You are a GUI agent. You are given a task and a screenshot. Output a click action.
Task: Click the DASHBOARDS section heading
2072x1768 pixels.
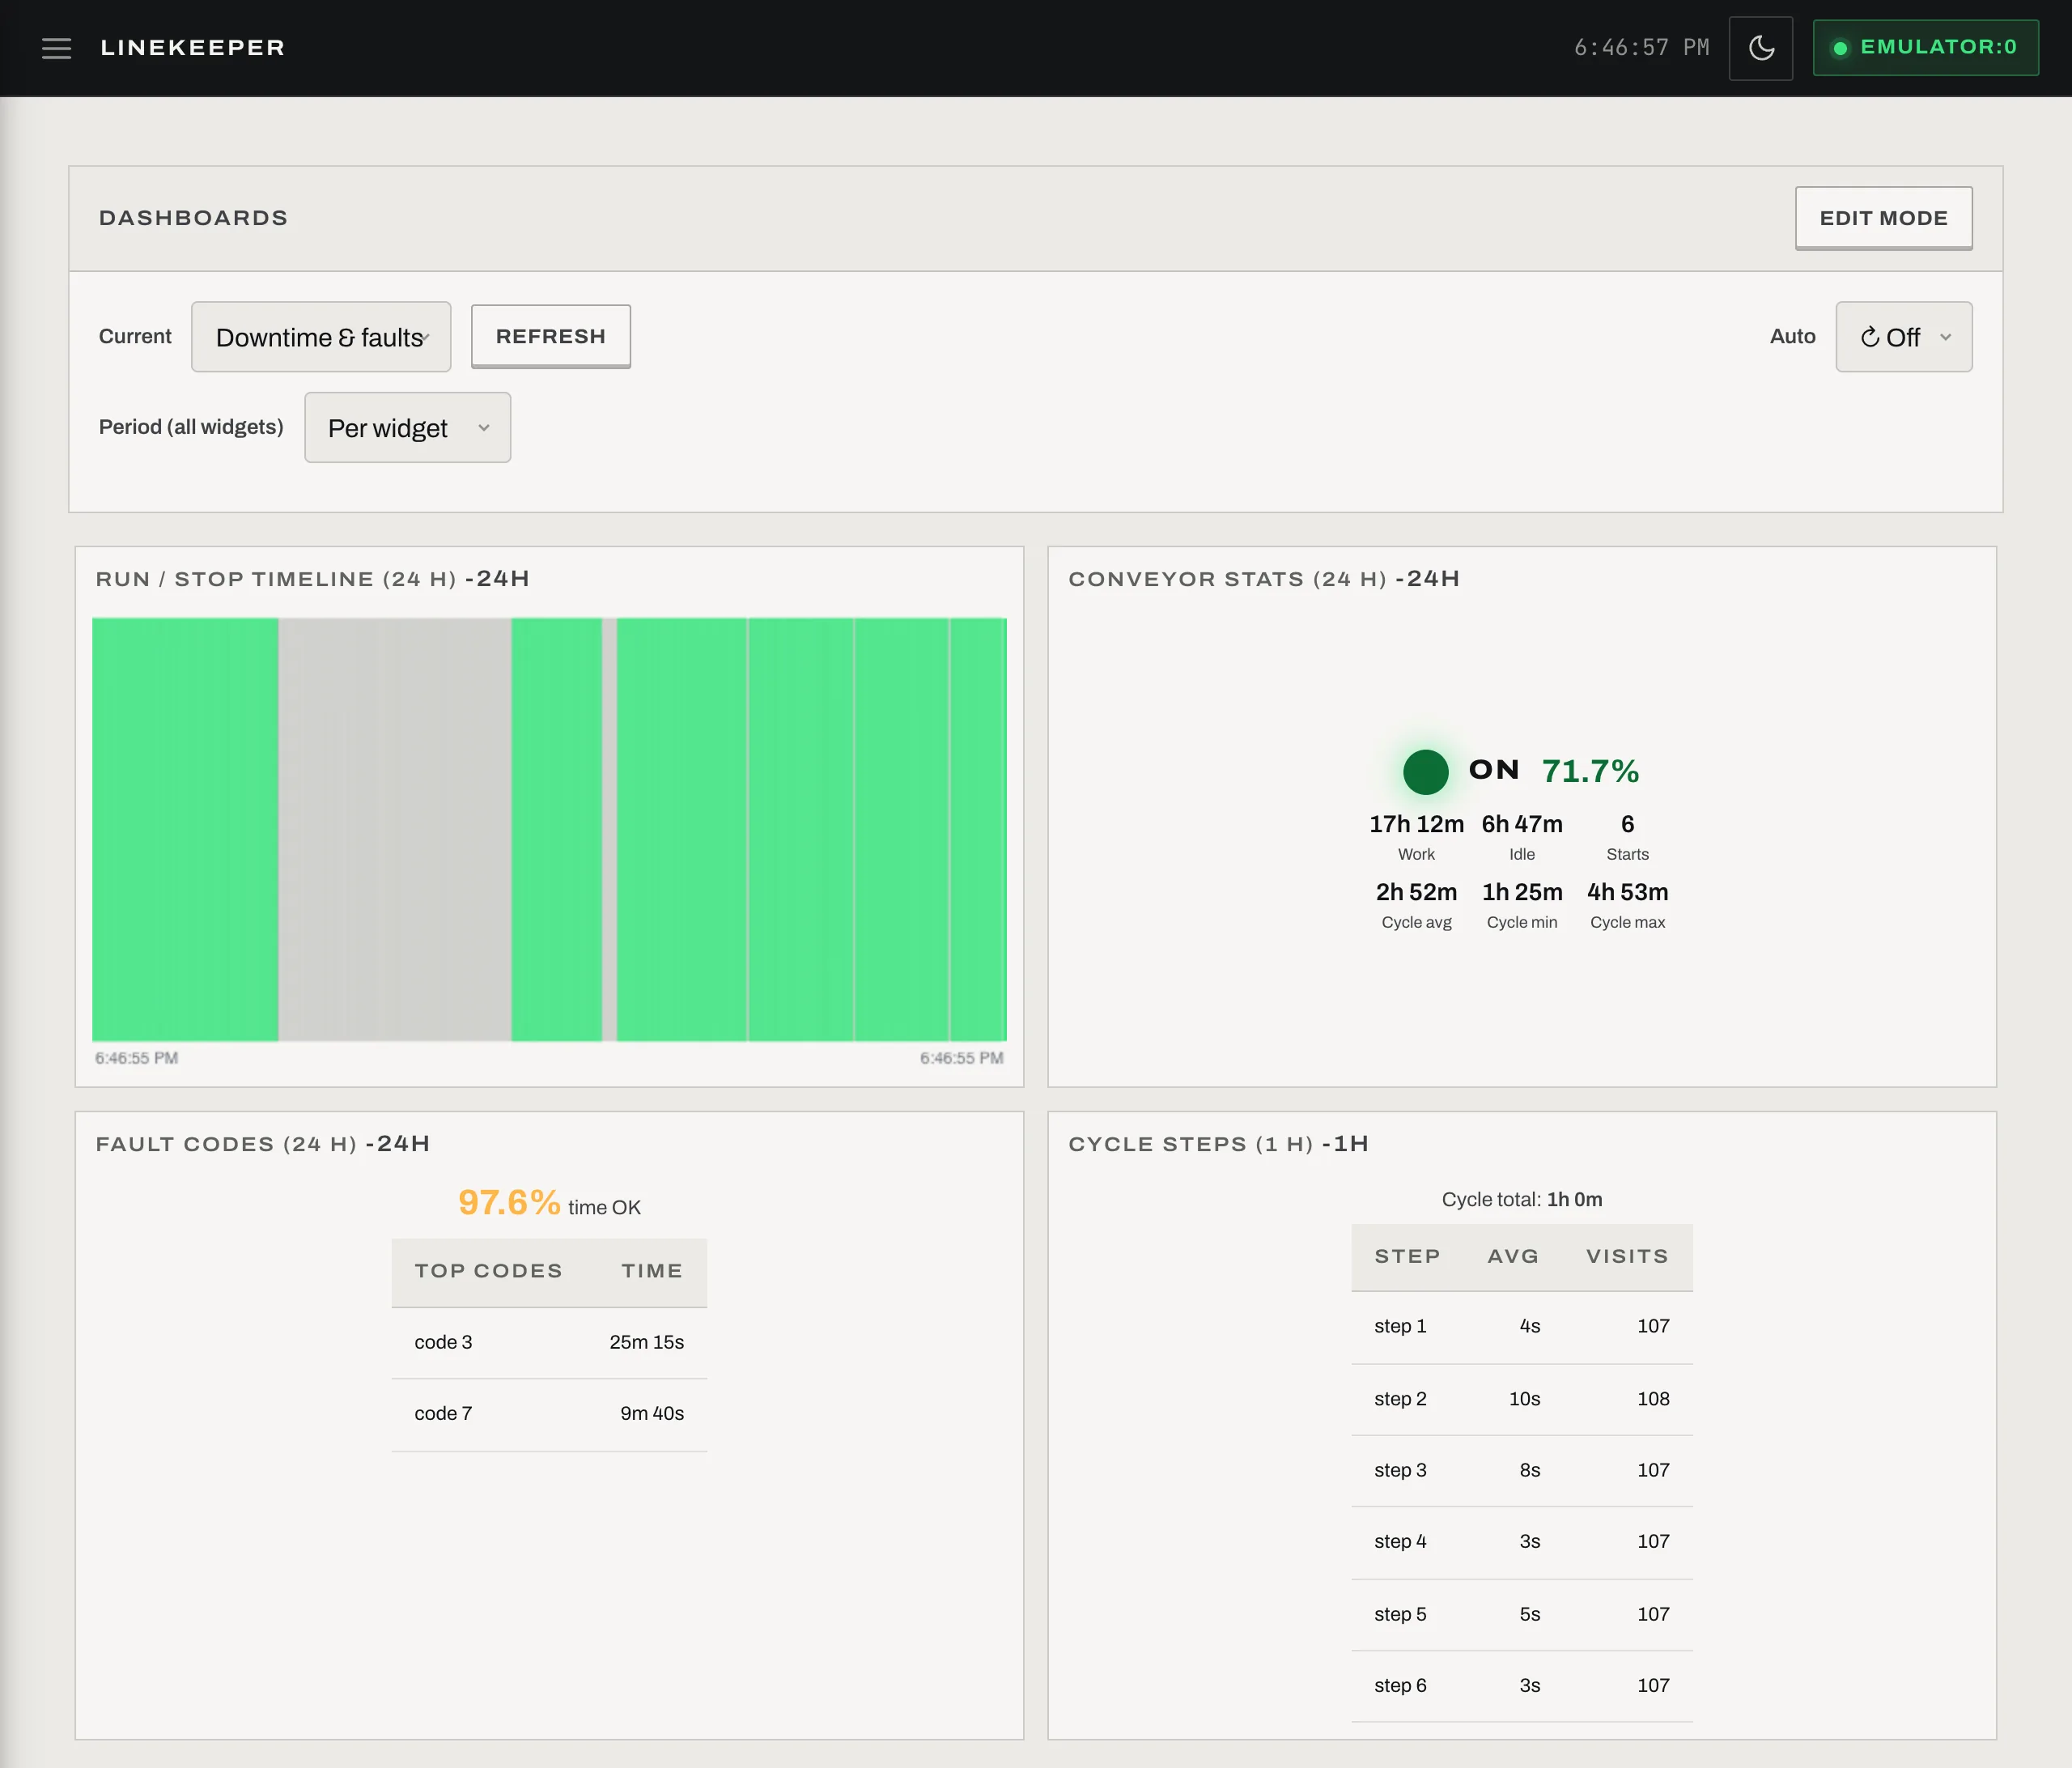pos(193,218)
